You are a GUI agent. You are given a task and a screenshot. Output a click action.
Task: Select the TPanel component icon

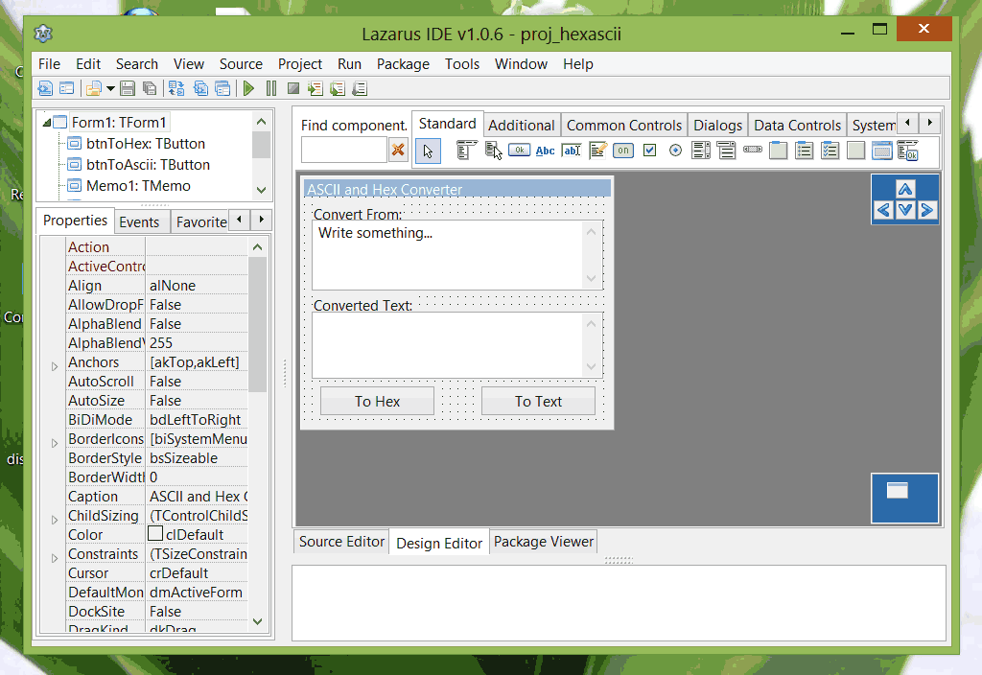click(x=855, y=151)
